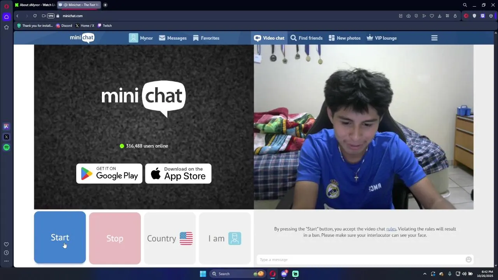Open the shield check icon in toolbar
This screenshot has height=280, width=498.
[416, 16]
